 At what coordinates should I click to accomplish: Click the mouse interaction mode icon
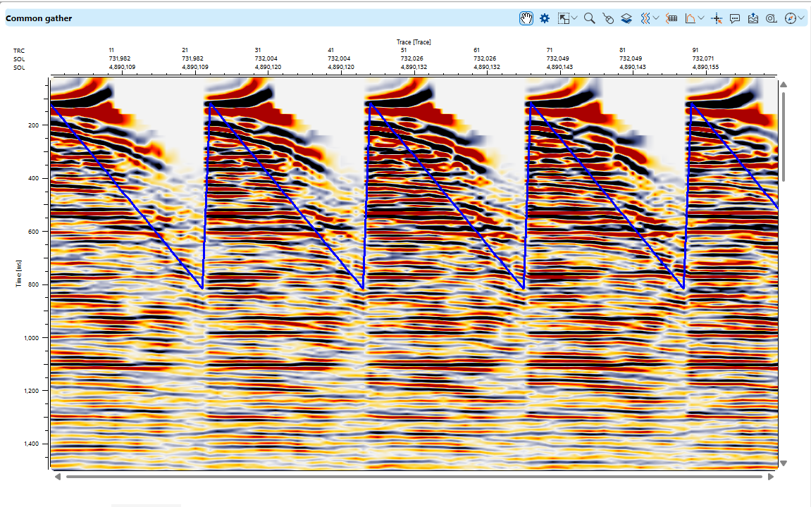608,18
